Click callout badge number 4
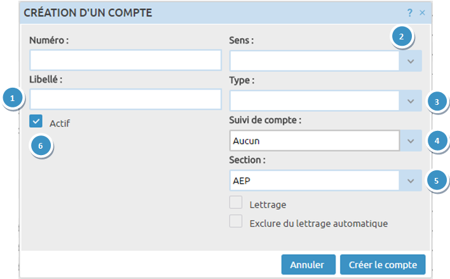 (435, 140)
